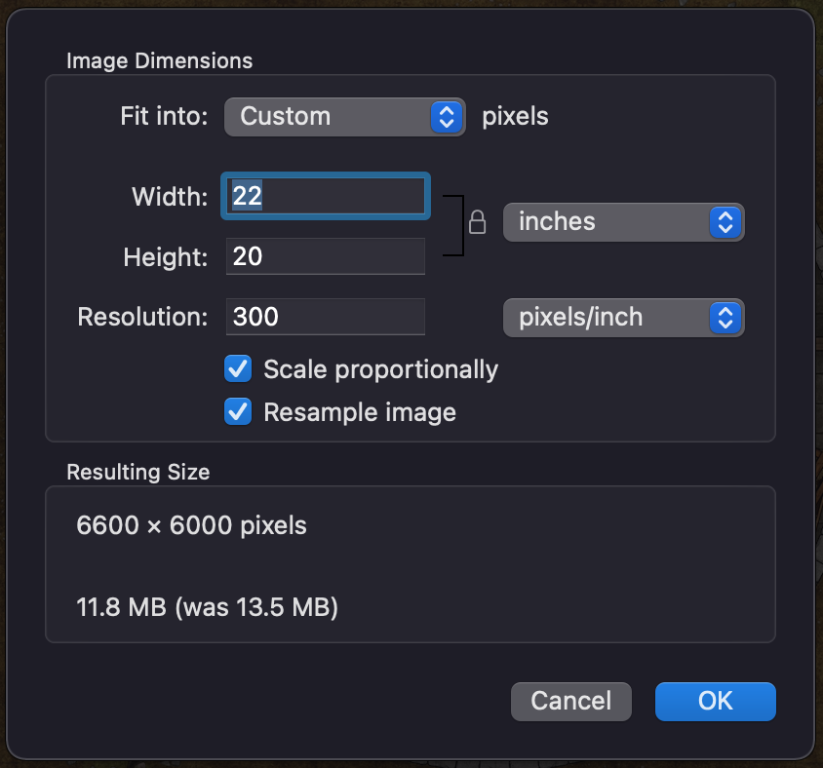Click the "pixels" text beside Fit into
This screenshot has height=768, width=823.
pyautogui.click(x=515, y=117)
